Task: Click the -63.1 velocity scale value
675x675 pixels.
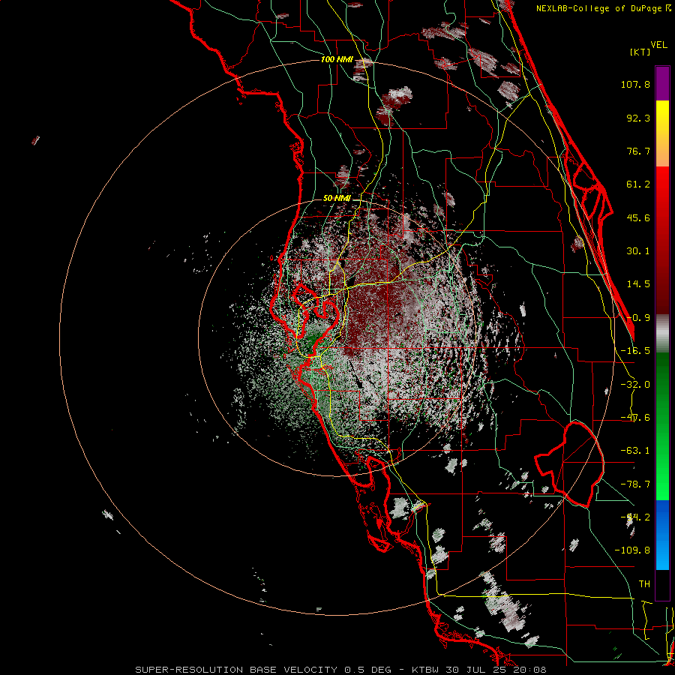Action: tap(635, 451)
